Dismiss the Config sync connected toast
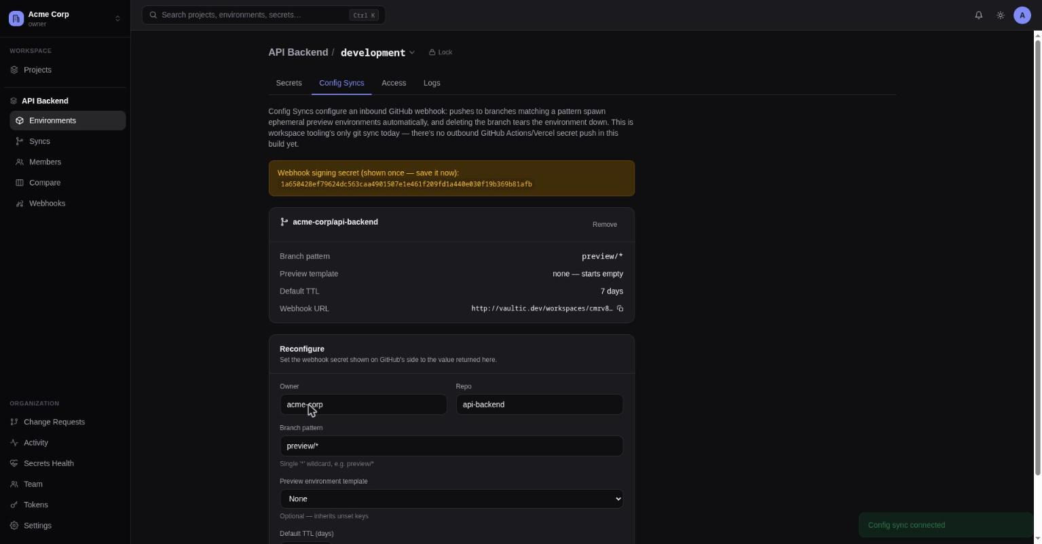 pyautogui.click(x=946, y=525)
